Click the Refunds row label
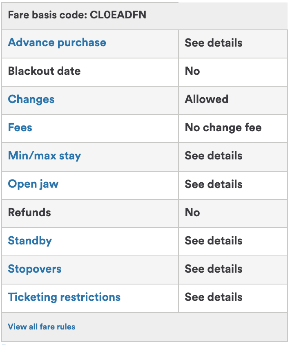 [x=29, y=213]
